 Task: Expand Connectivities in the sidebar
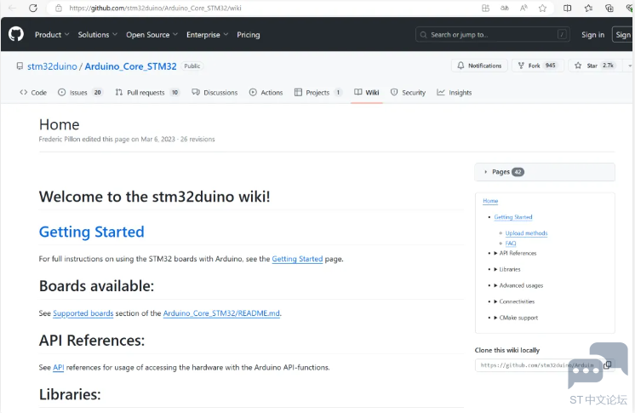(514, 301)
